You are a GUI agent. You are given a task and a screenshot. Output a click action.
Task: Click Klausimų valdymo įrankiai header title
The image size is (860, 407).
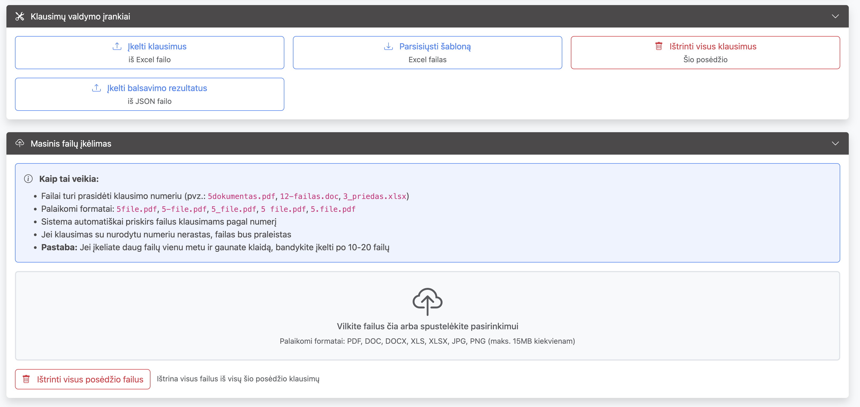[80, 16]
